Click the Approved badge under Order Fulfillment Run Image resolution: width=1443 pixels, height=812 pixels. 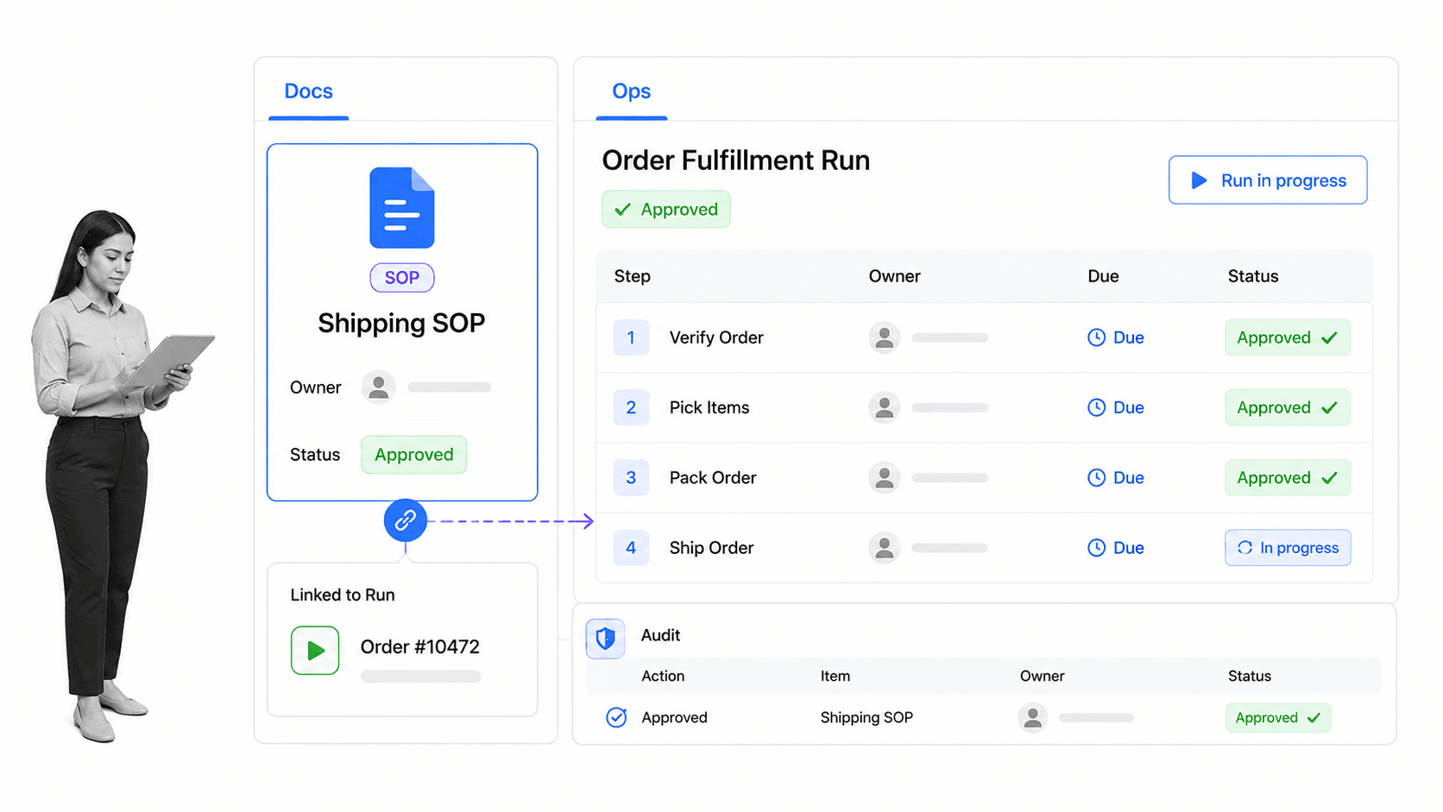[666, 210]
